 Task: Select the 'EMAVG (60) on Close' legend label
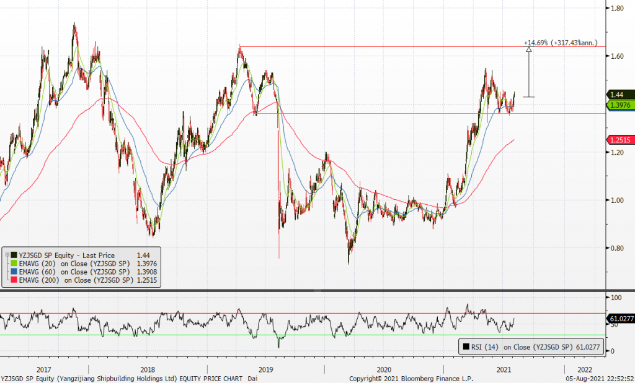click(x=74, y=272)
